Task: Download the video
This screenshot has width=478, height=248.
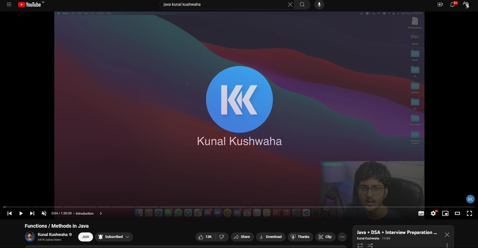Action: pyautogui.click(x=271, y=237)
